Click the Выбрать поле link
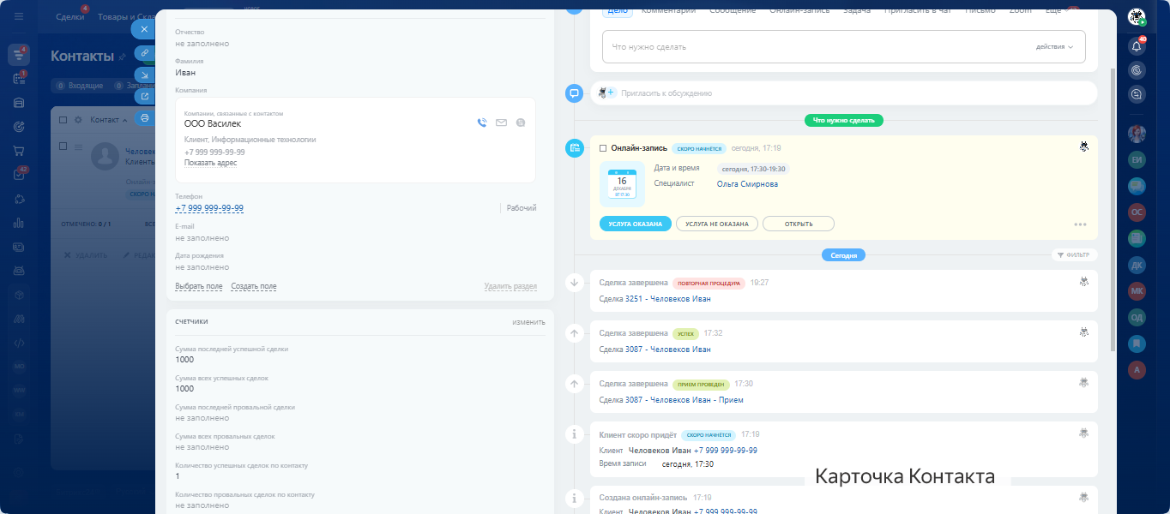Image resolution: width=1170 pixels, height=514 pixels. 199,286
